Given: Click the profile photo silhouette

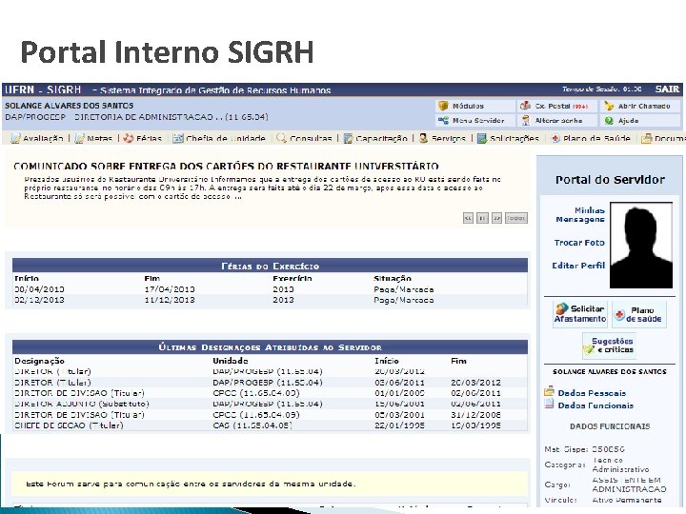Looking at the screenshot, I should 641,246.
